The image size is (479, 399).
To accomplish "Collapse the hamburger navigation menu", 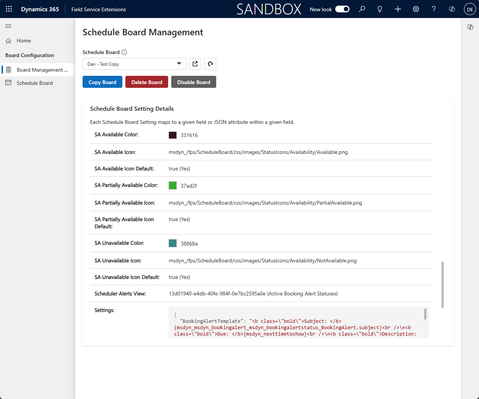I will coord(8,26).
